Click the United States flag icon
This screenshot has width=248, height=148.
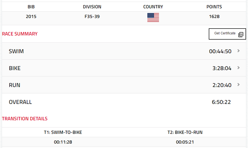pos(153,17)
